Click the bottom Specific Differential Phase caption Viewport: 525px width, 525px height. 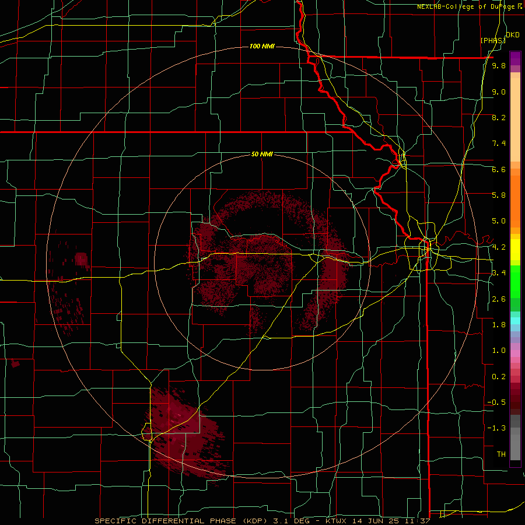[x=262, y=521]
